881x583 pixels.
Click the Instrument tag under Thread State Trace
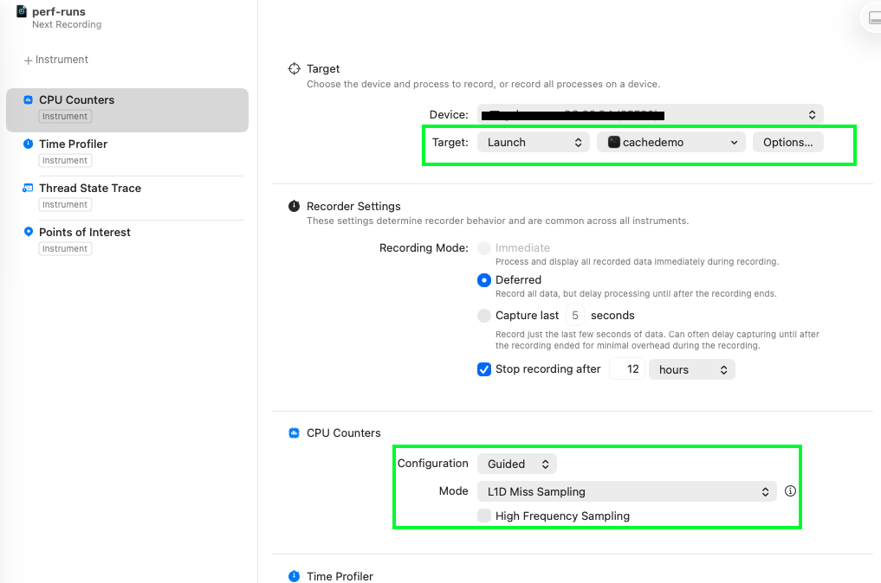pos(65,204)
